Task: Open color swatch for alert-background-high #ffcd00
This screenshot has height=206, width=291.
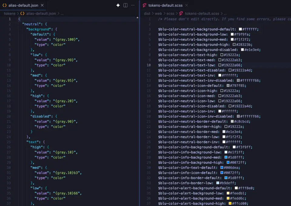Action: tap(230, 203)
